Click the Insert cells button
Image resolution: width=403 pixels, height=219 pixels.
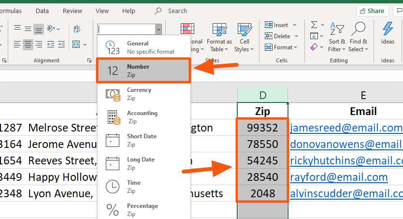276,25
